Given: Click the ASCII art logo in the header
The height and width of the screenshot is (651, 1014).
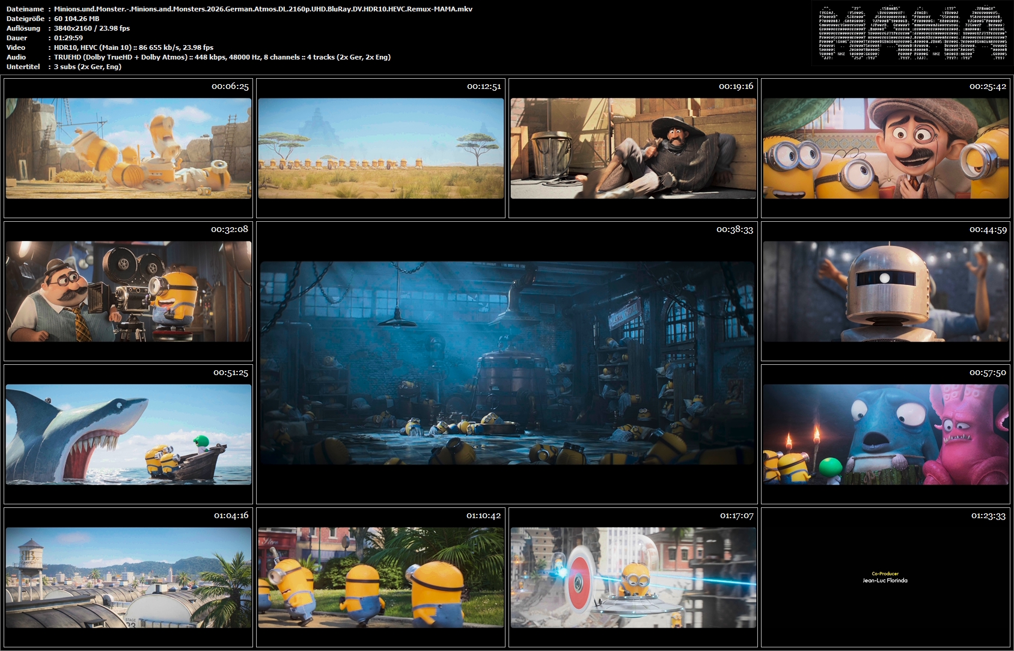Looking at the screenshot, I should pyautogui.click(x=912, y=33).
